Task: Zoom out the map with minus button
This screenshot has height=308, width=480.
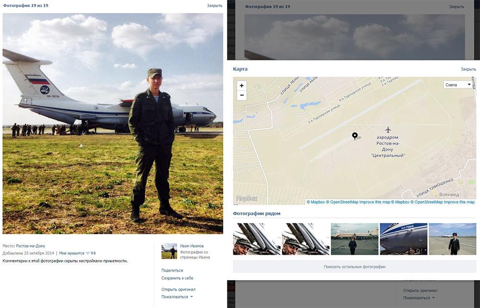Action: coord(241,95)
